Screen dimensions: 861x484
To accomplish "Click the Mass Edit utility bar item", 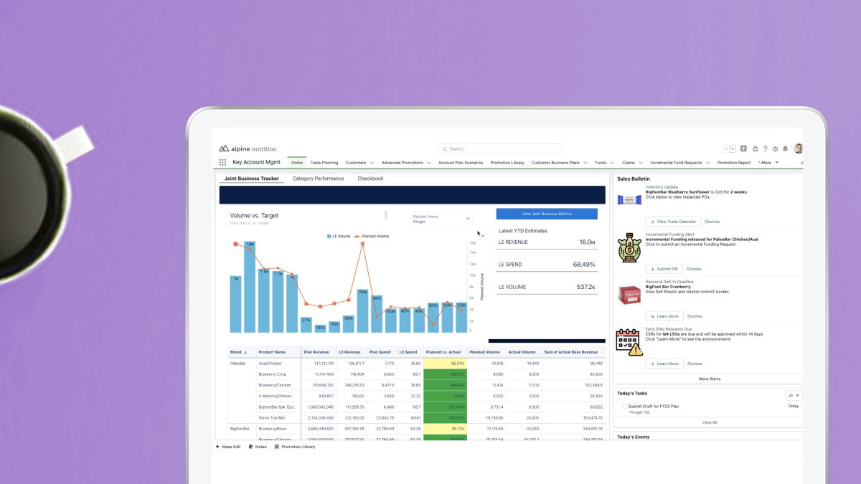I will point(228,447).
